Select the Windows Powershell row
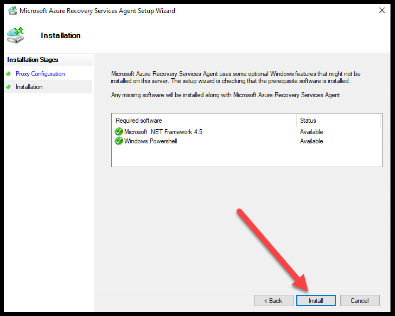The height and width of the screenshot is (316, 395). (246, 141)
